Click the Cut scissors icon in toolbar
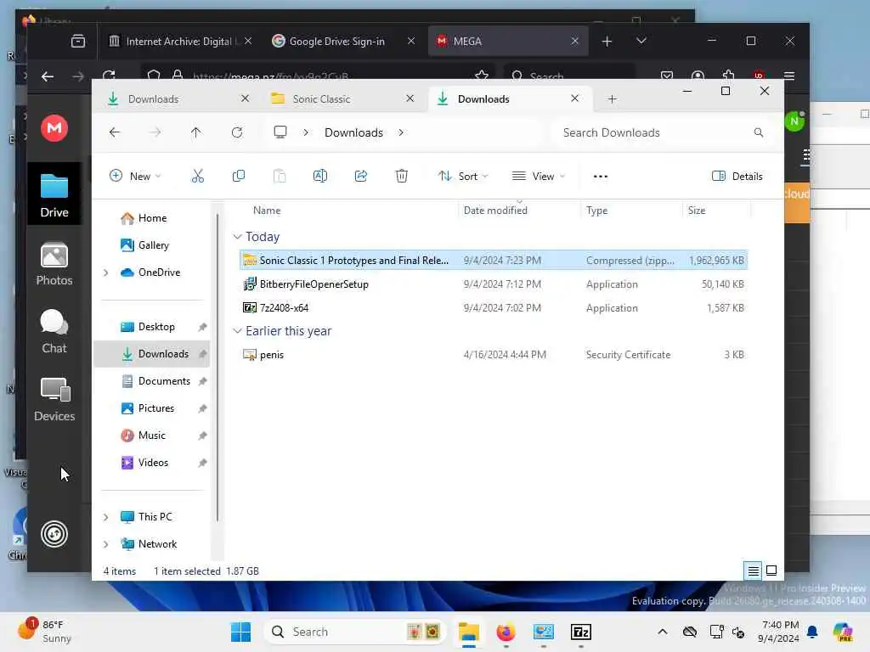This screenshot has width=870, height=652. point(197,177)
